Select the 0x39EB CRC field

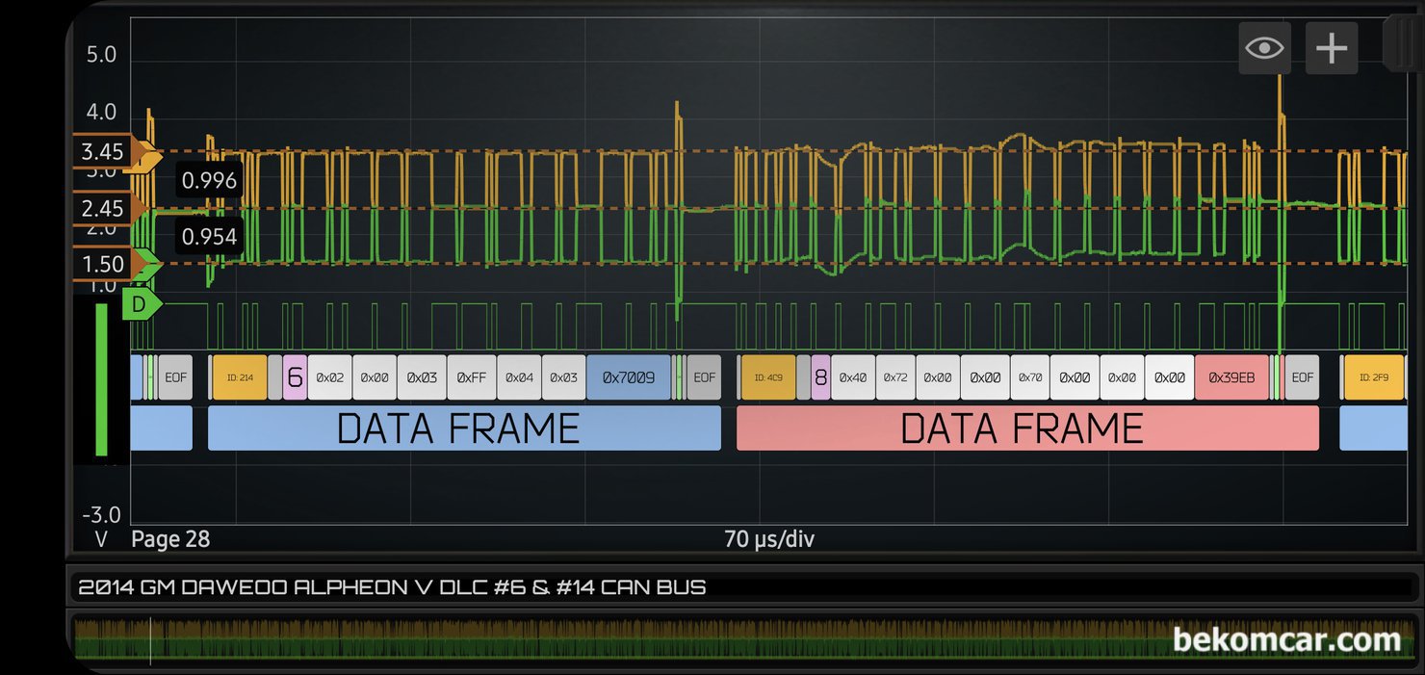(1231, 377)
